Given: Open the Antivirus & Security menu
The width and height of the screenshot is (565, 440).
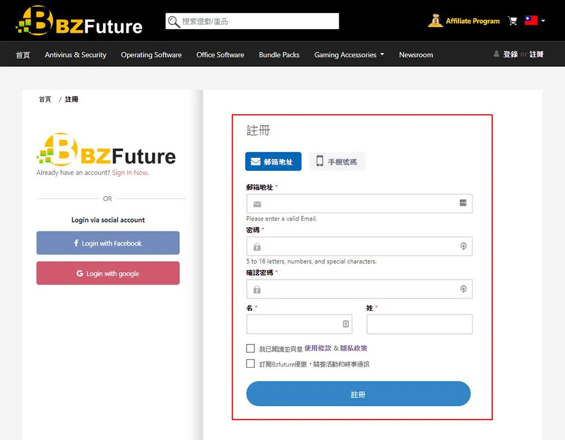Looking at the screenshot, I should 76,55.
